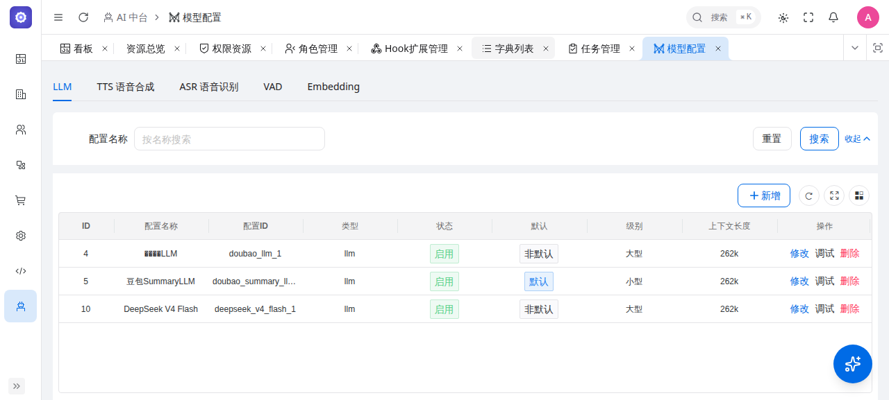Switch to ASR 语音识别 tab
889x400 pixels.
pyautogui.click(x=209, y=87)
